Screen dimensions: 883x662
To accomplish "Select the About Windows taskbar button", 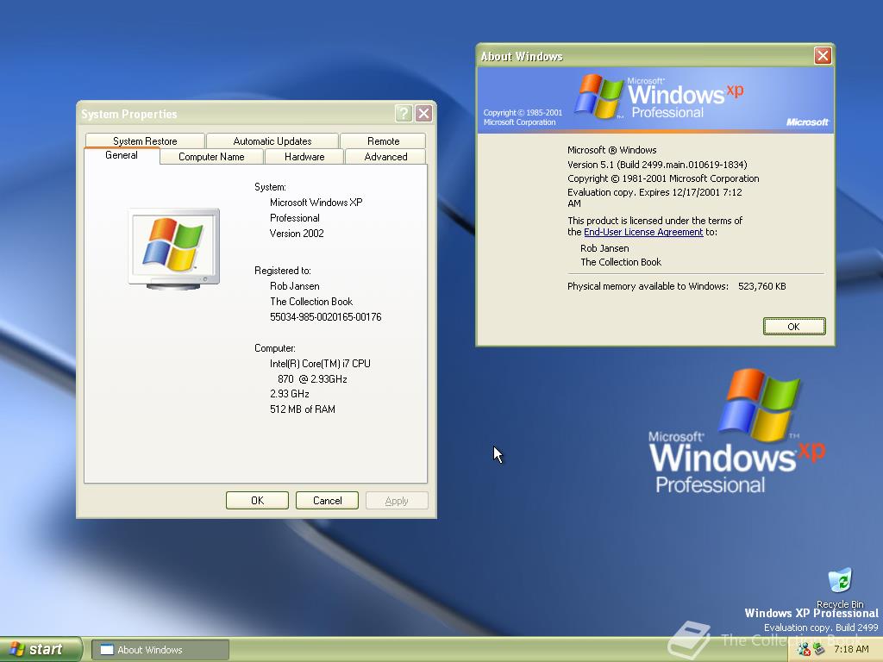I will pos(160,650).
